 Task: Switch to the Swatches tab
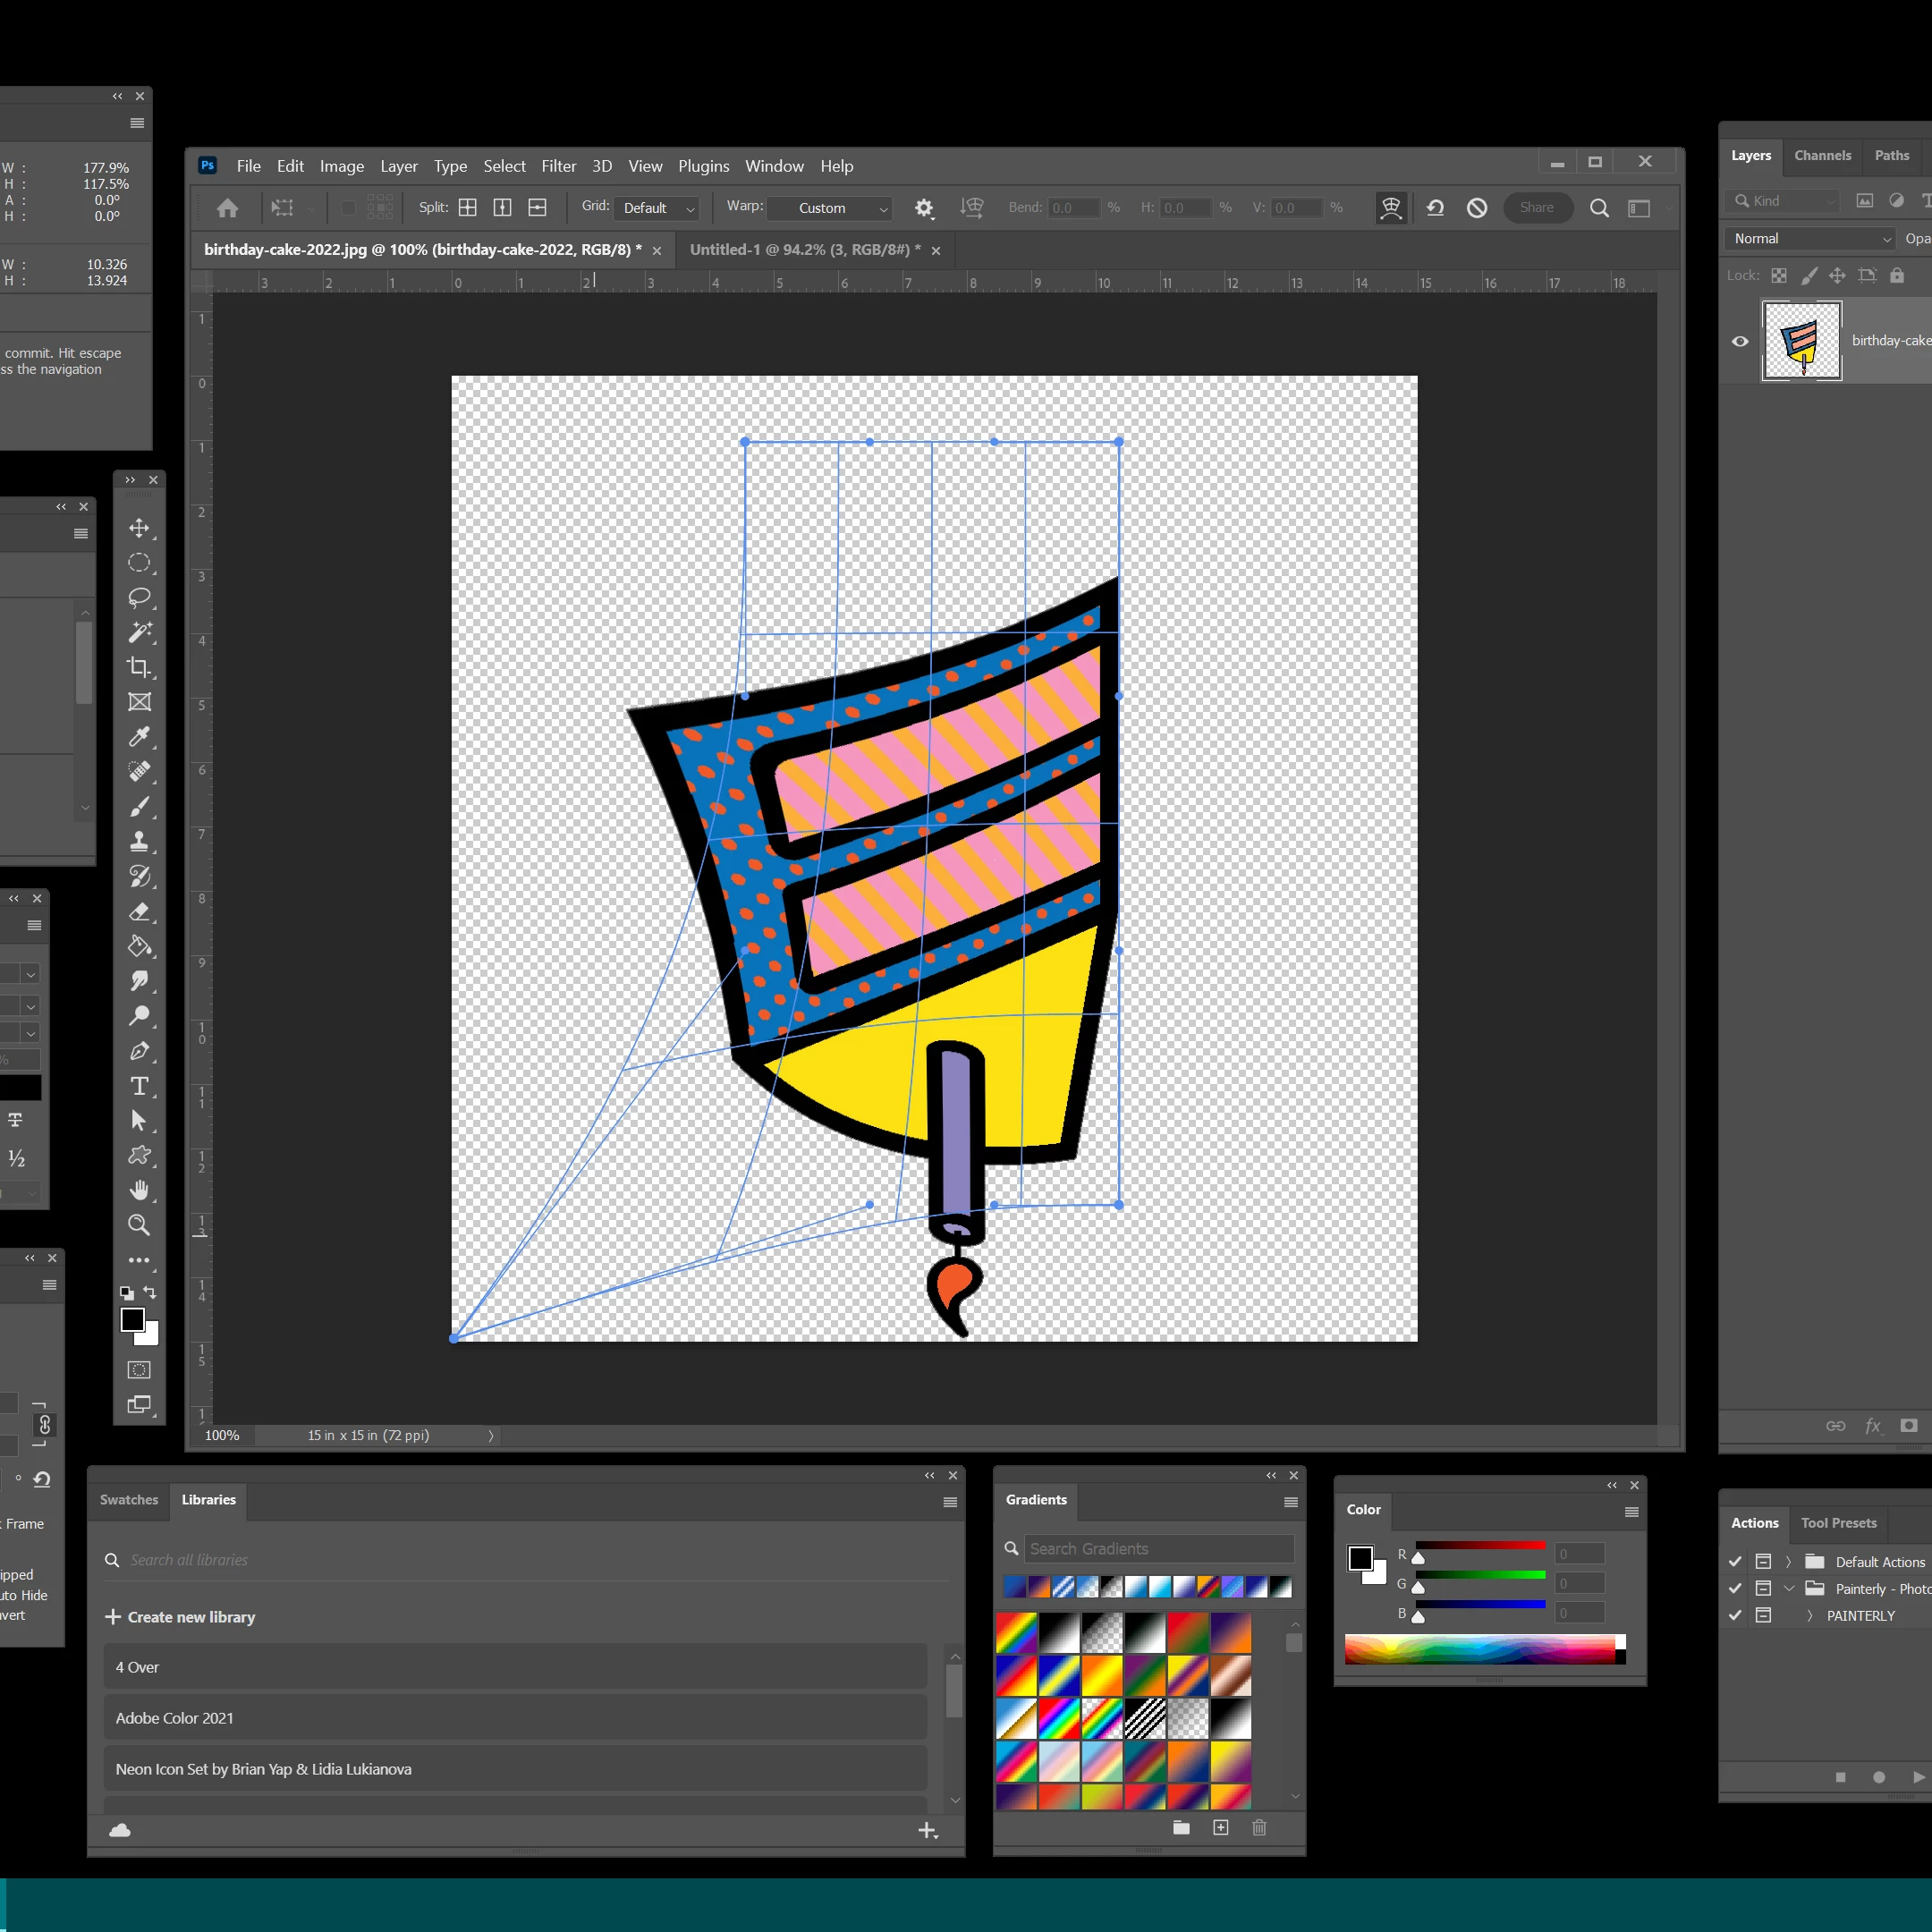click(129, 1499)
